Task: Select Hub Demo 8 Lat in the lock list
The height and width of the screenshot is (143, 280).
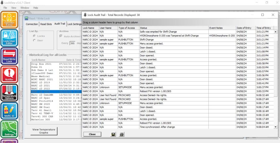Action: click(56, 70)
